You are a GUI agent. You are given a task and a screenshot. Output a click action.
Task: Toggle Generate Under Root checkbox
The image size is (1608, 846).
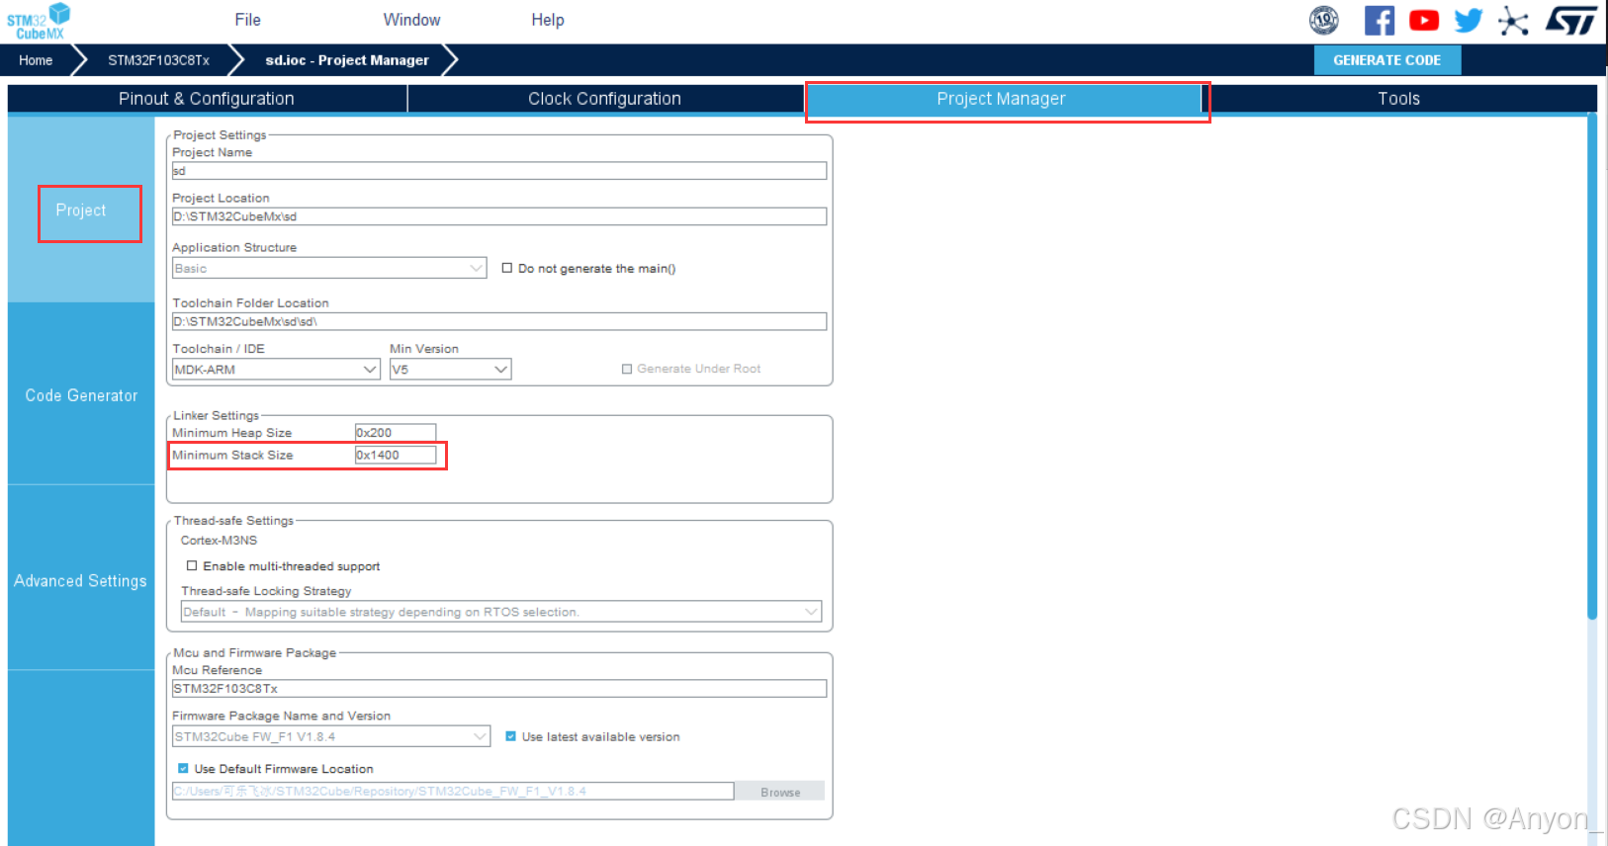point(627,369)
